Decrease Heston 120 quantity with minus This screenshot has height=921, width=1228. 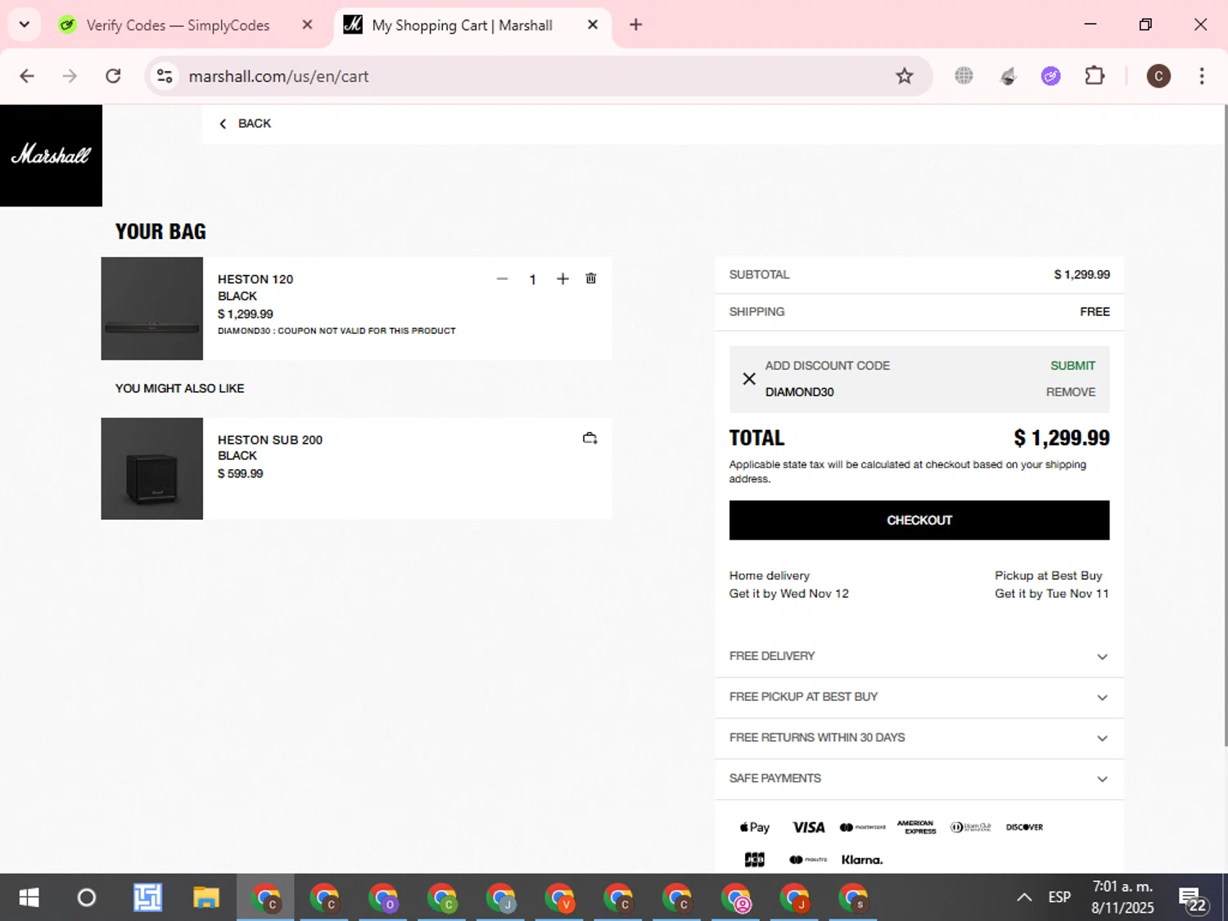tap(502, 279)
